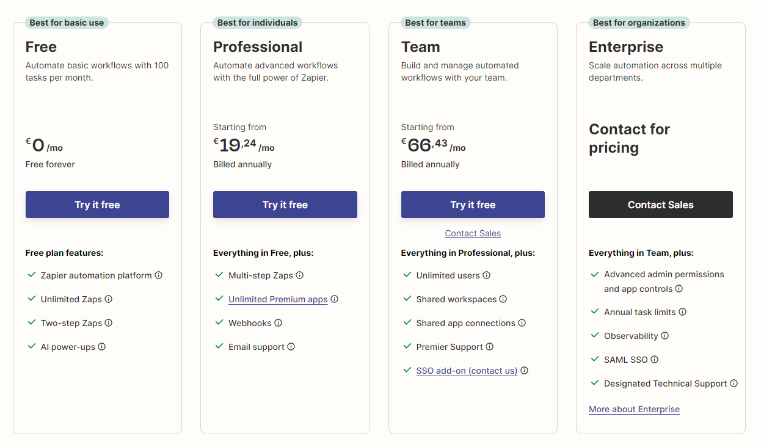Open info icon beside SAML SSO
Screen dimensions: 761x447
[x=655, y=360]
